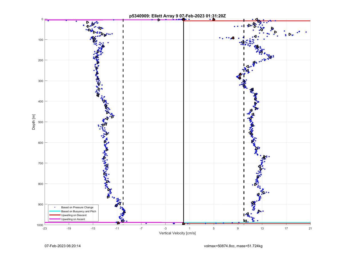Click the cyan line sample in the legend
This screenshot has height=253, width=343.
click(55, 211)
